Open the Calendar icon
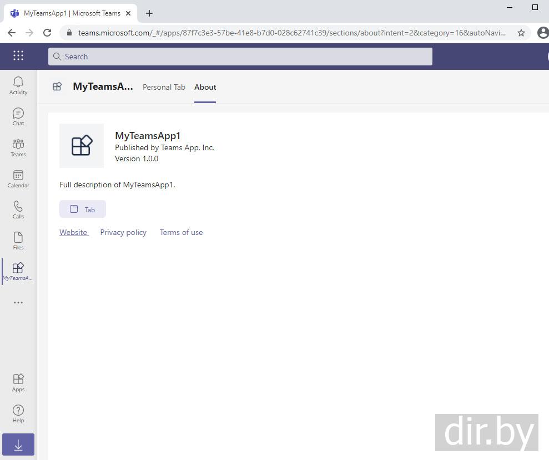 (x=18, y=178)
